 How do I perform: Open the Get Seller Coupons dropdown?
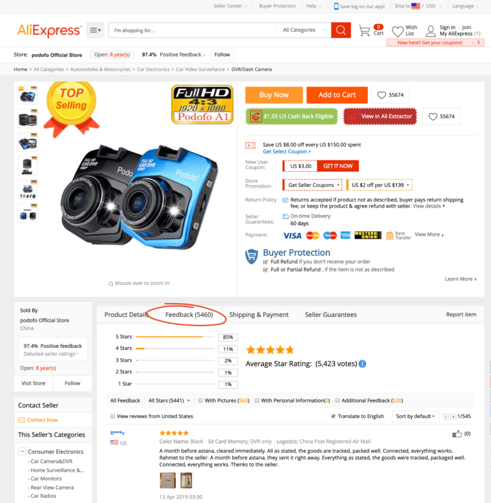coord(313,185)
